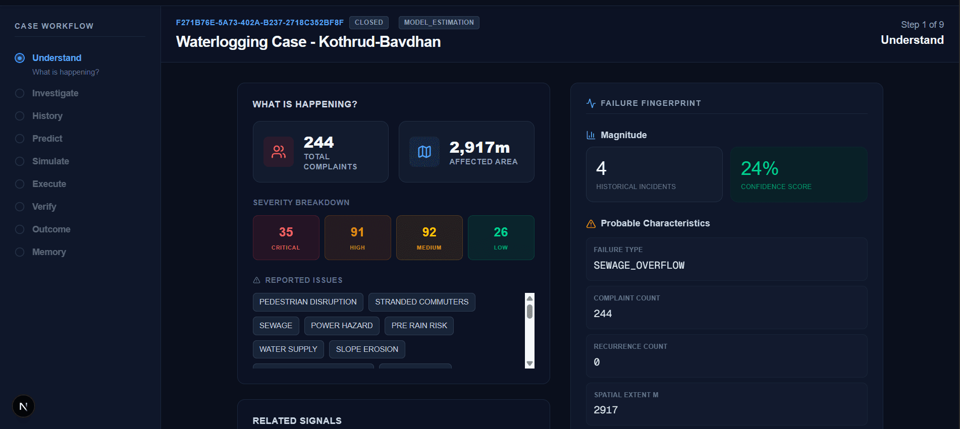The width and height of the screenshot is (960, 429).
Task: Select the Outcome step radio circle
Action: (x=20, y=229)
